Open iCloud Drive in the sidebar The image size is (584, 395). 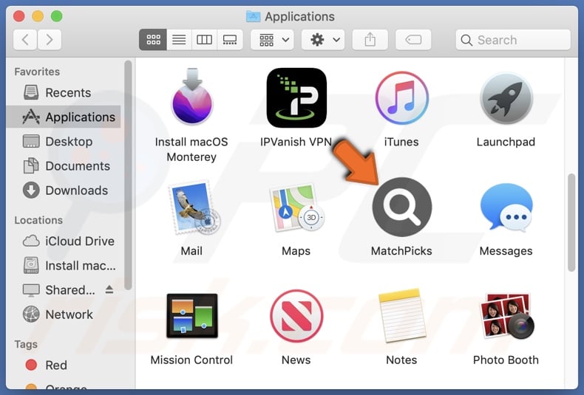(64, 241)
